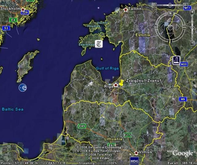The image size is (197, 165).
Task: Open the ESA 'e' icon in Baltic Sea
Action: click(x=22, y=88)
